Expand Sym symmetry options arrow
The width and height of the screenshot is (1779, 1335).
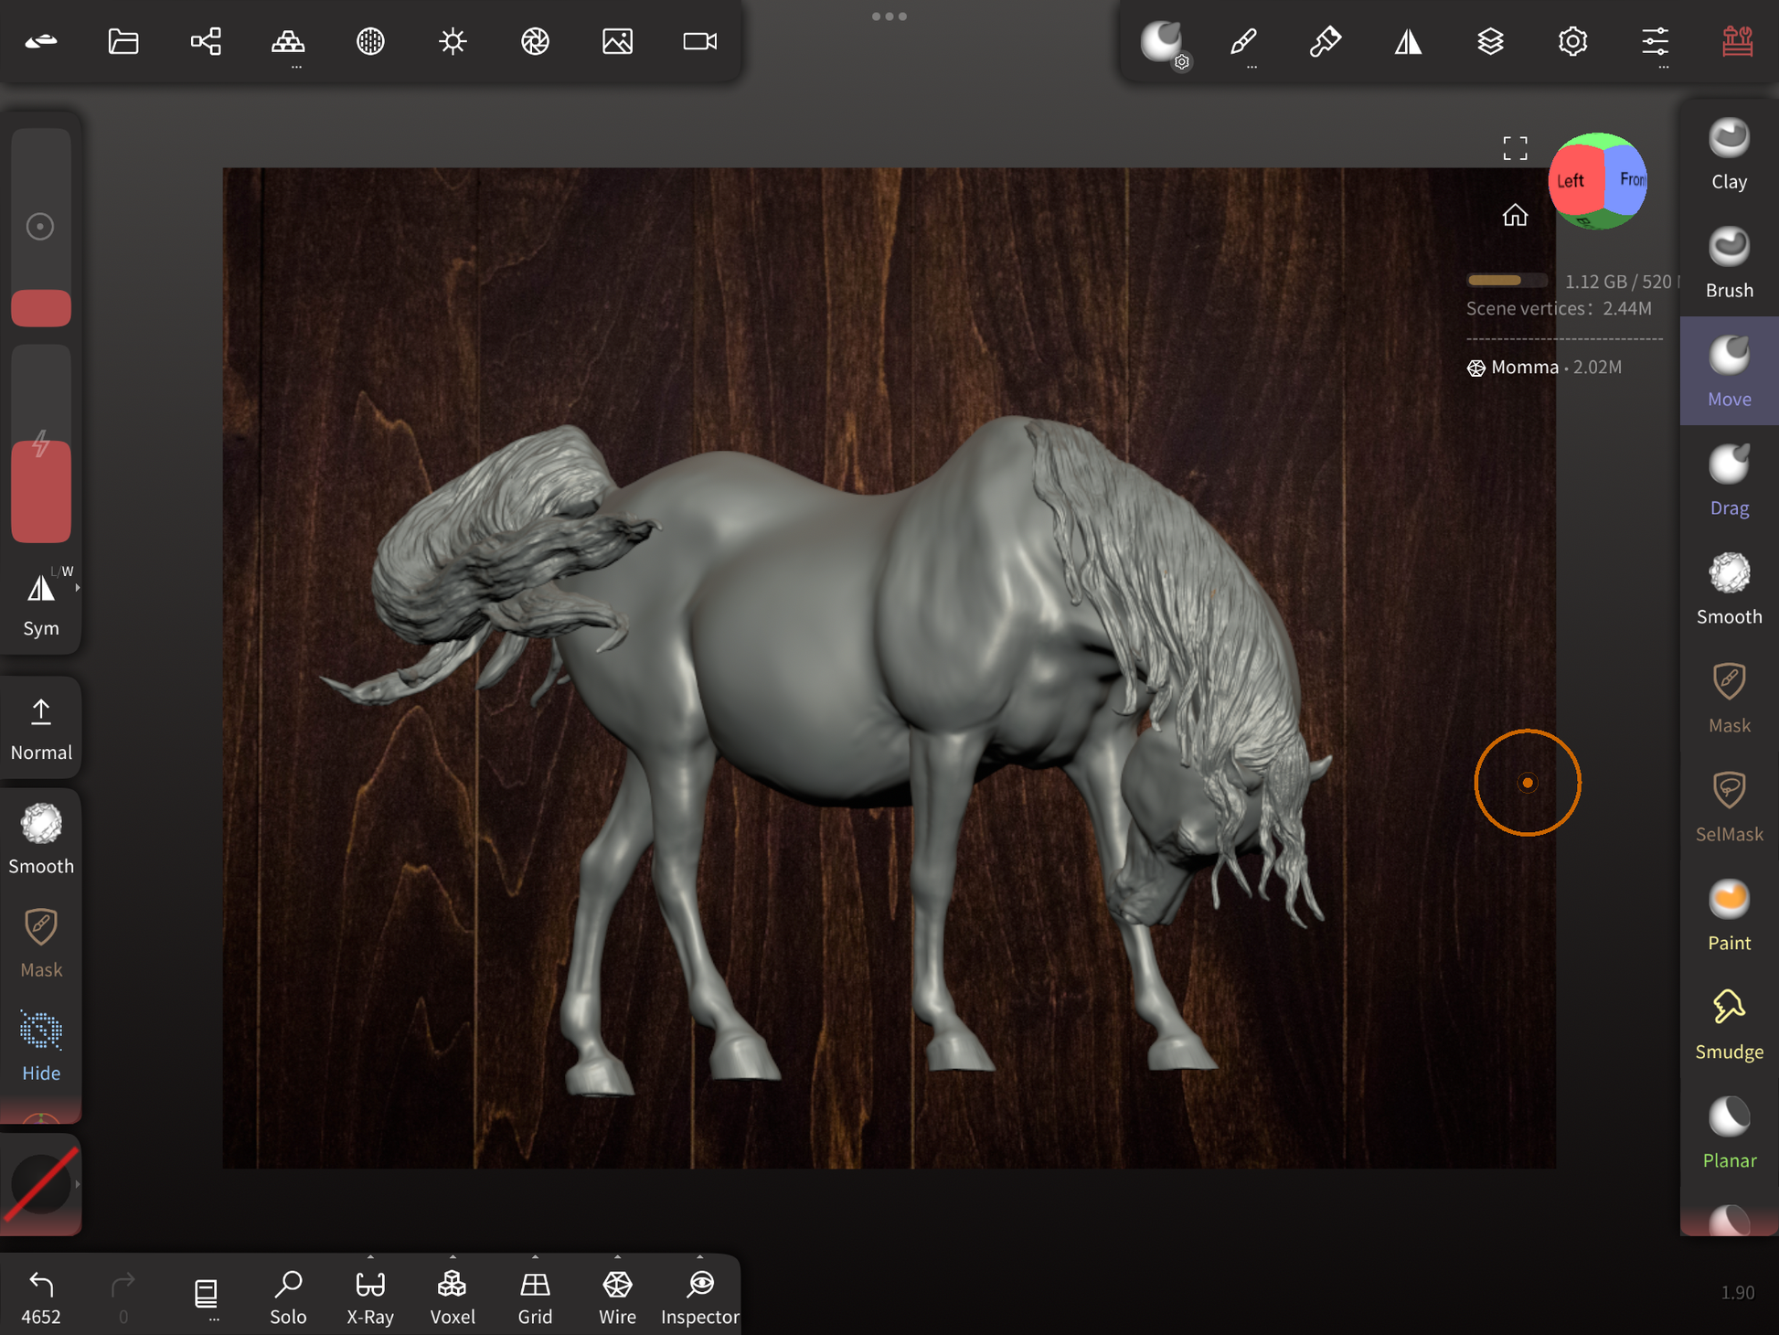(78, 588)
